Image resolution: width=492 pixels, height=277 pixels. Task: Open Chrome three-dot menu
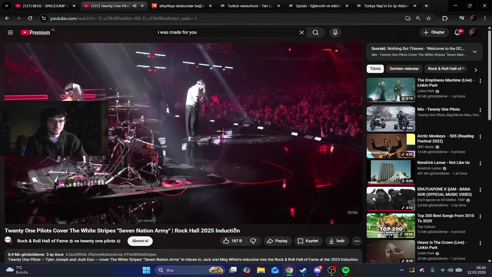[x=484, y=18]
